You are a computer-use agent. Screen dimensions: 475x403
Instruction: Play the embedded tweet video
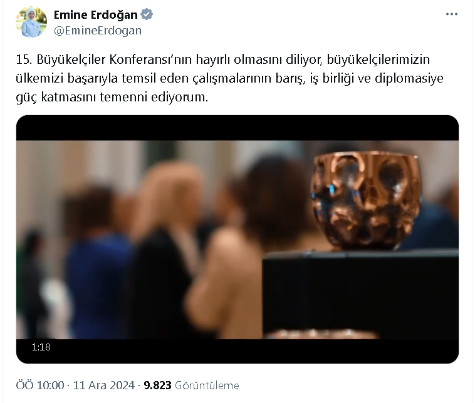coord(237,239)
